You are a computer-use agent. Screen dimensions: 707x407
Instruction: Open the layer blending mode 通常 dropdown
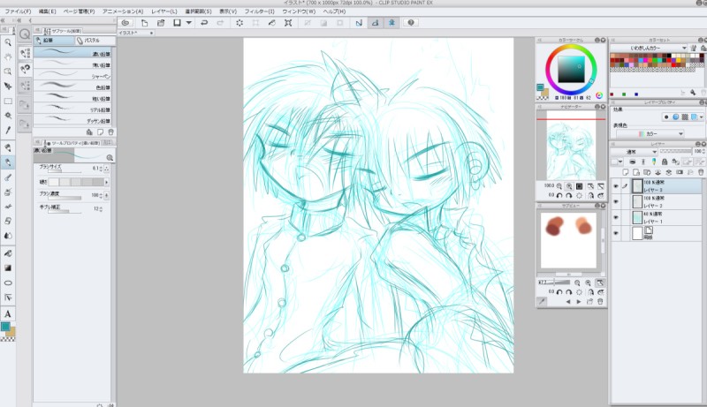pos(635,152)
